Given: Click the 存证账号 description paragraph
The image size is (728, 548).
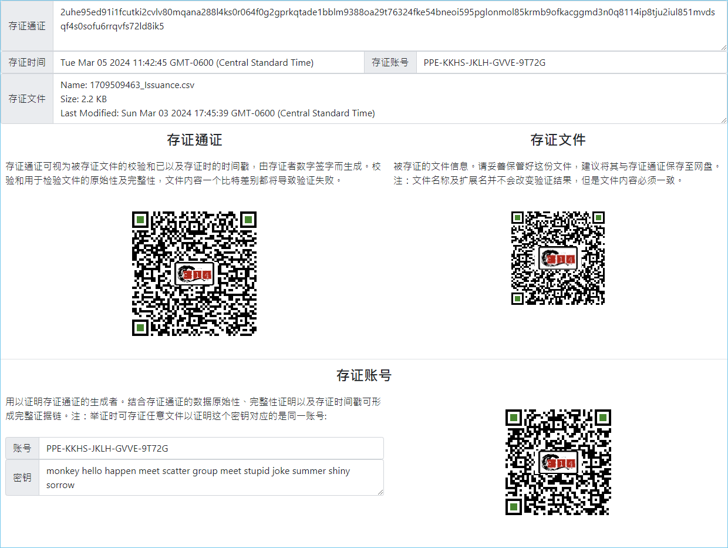Looking at the screenshot, I should click(194, 409).
